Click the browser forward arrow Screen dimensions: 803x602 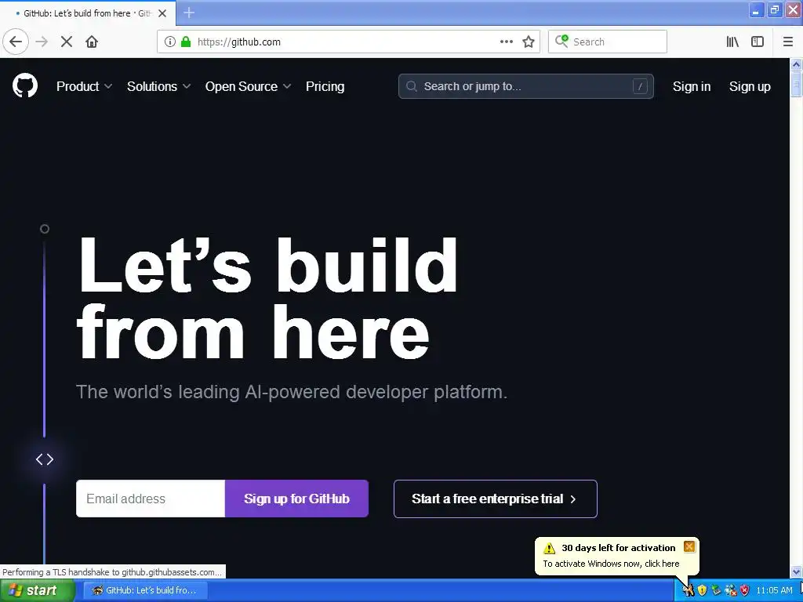click(x=42, y=42)
